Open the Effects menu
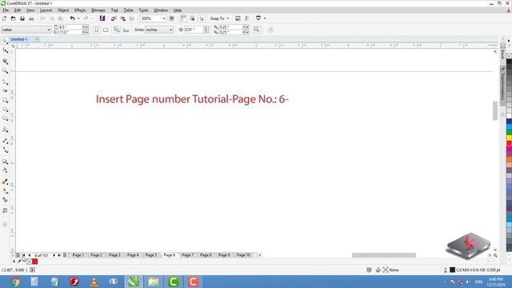 pyautogui.click(x=80, y=10)
